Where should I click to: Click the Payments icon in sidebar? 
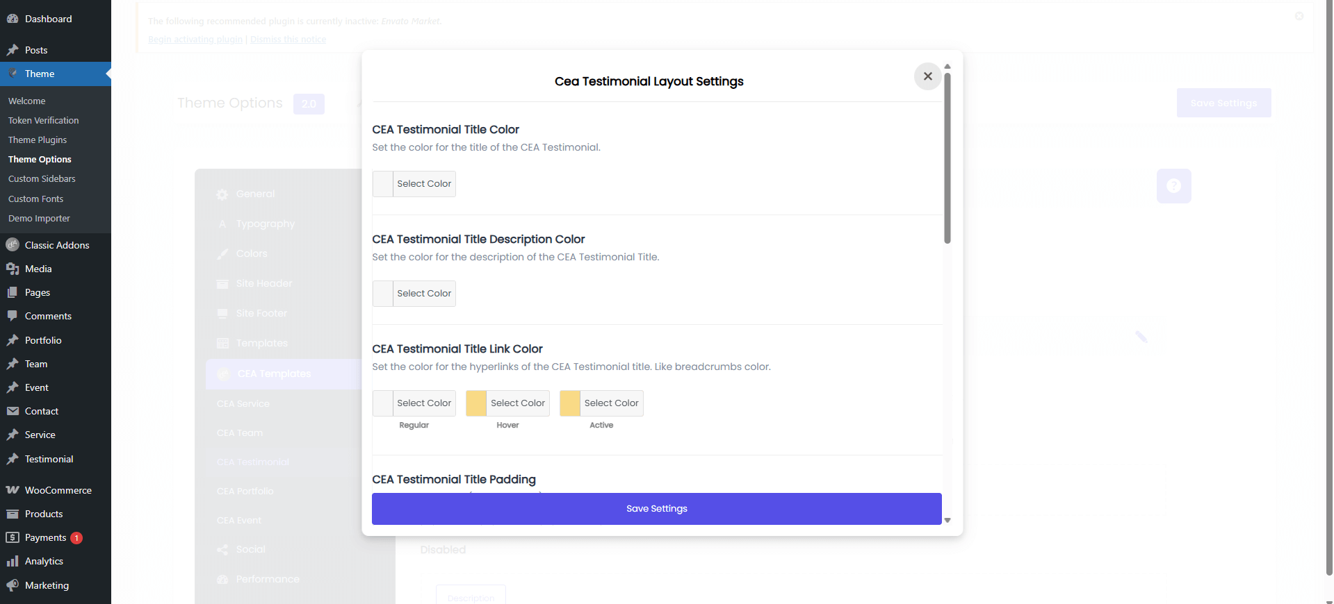coord(13,537)
